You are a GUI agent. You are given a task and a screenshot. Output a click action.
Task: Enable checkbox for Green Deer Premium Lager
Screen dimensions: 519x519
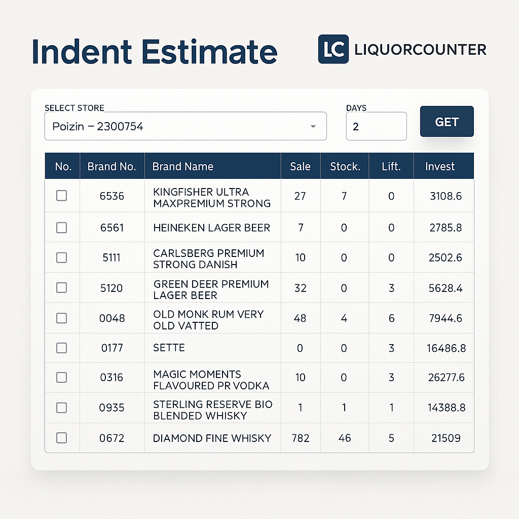pyautogui.click(x=61, y=287)
